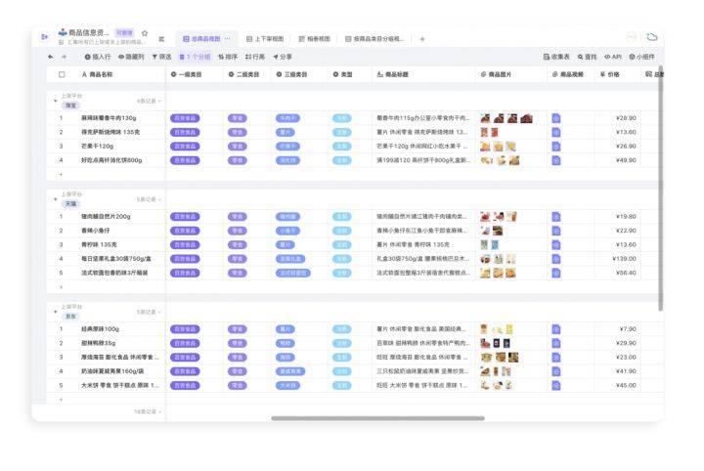This screenshot has width=704, height=471.
Task: Expand the left sidebar panel icon
Action: [x=44, y=37]
